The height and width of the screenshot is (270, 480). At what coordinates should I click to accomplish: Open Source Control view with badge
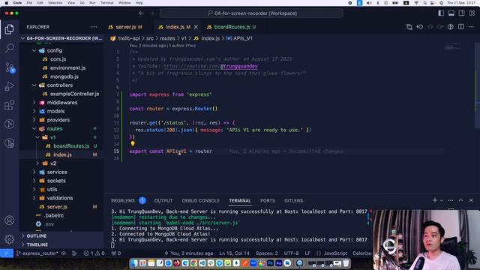[x=10, y=67]
